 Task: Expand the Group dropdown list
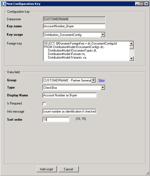93,80
